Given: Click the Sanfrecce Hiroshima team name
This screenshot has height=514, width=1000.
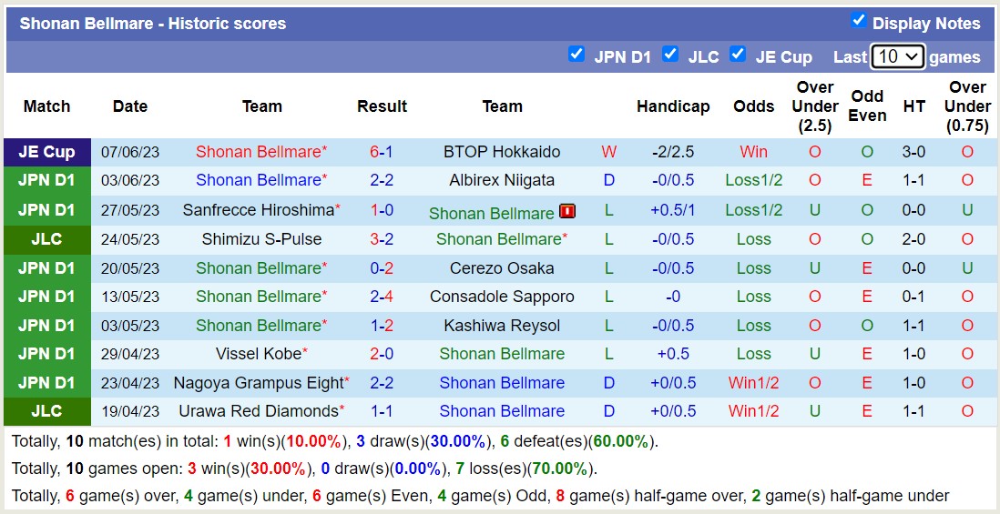Looking at the screenshot, I should coord(259,210).
